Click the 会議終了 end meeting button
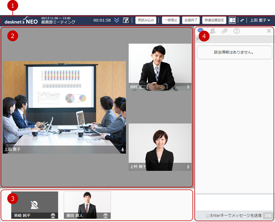Screen dimensions: 275x222 point(191,20)
